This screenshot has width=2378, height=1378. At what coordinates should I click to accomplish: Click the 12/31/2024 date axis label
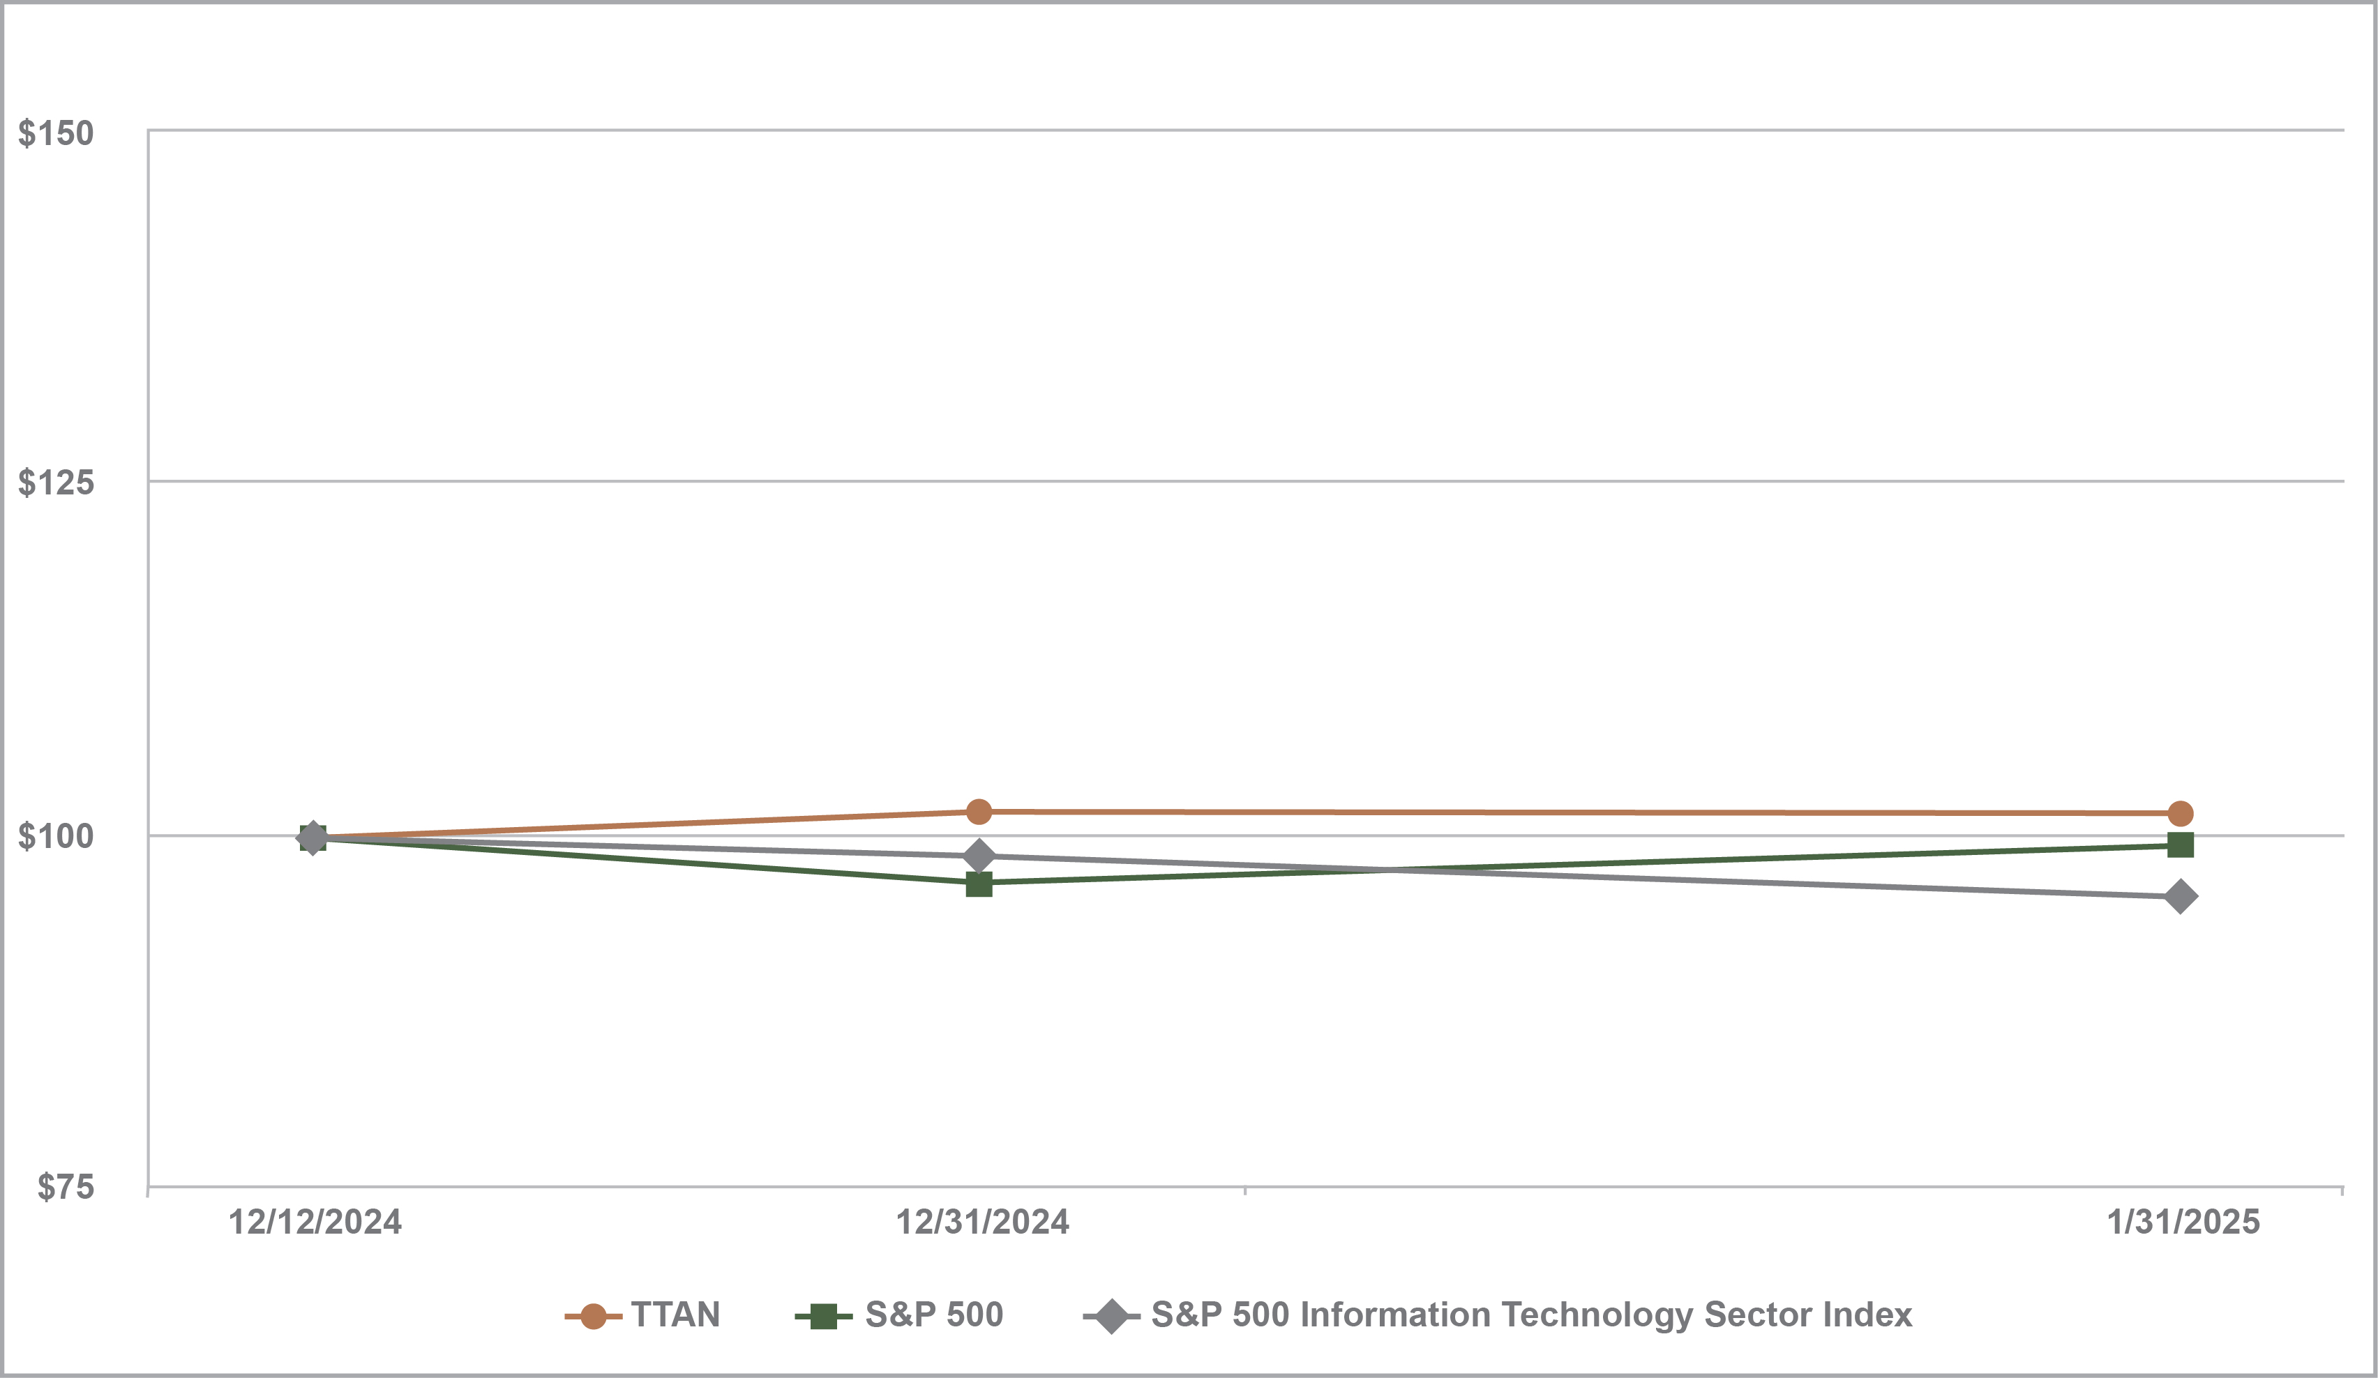[982, 1222]
